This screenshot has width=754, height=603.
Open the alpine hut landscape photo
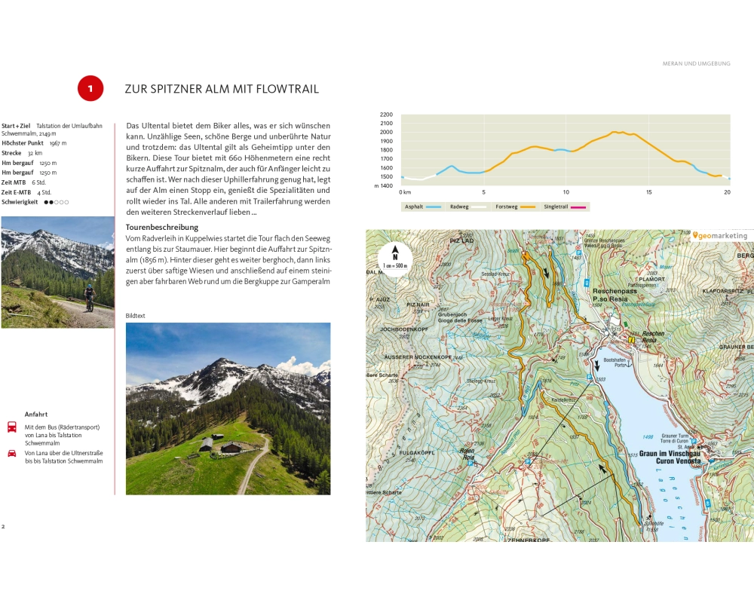point(228,409)
